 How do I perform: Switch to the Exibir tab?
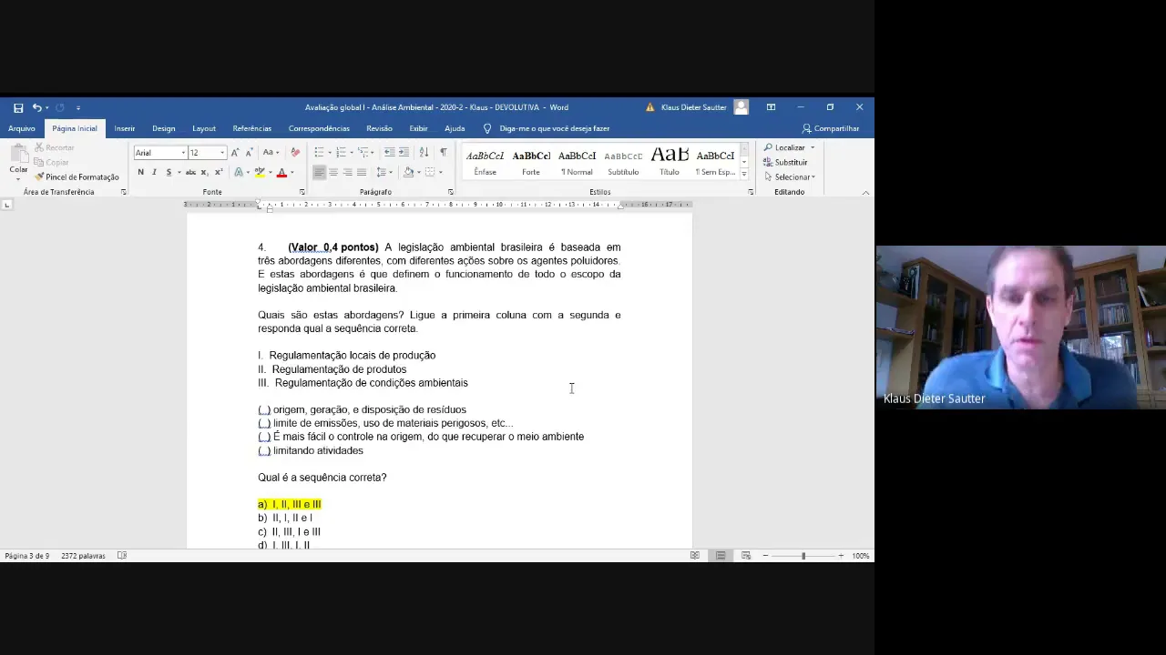(x=418, y=128)
